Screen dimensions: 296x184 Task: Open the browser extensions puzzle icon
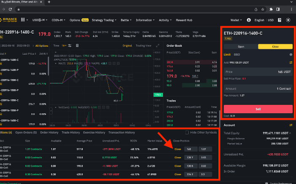pyautogui.click(x=271, y=9)
